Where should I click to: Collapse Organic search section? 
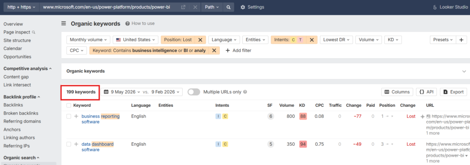22,158
